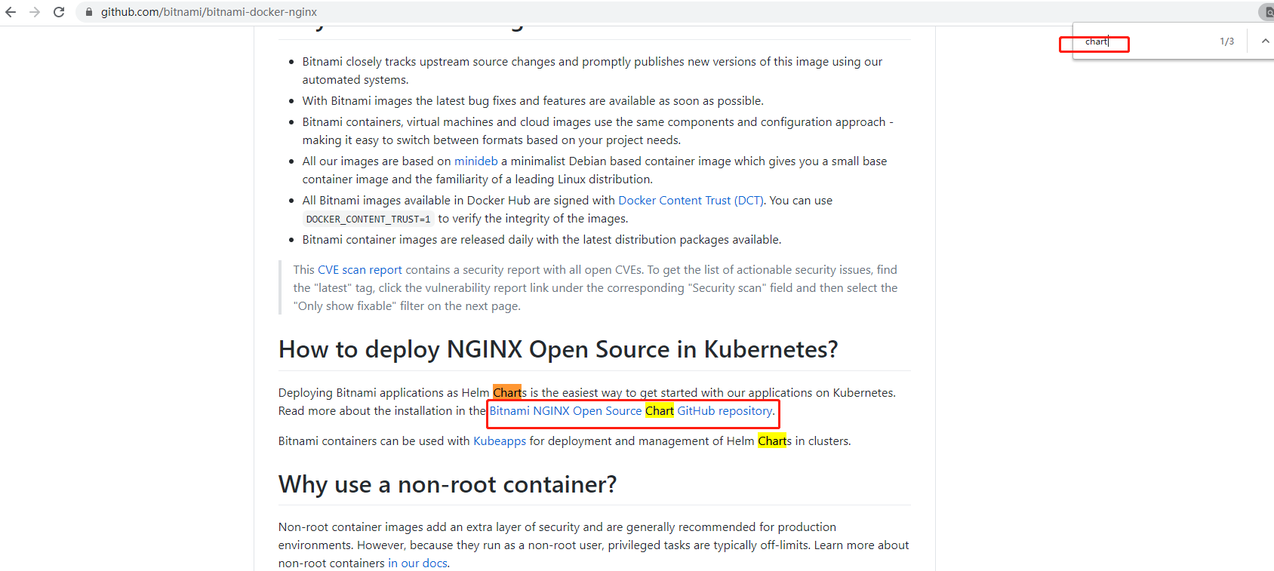Click bullet 'Bitnami container images are released daily'
Viewport: 1274px width, 571px height.
tap(542, 240)
